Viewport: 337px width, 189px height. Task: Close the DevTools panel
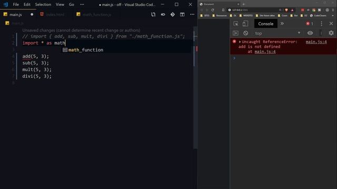click(x=331, y=24)
